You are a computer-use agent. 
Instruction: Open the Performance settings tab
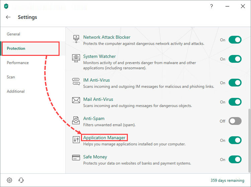(33, 63)
